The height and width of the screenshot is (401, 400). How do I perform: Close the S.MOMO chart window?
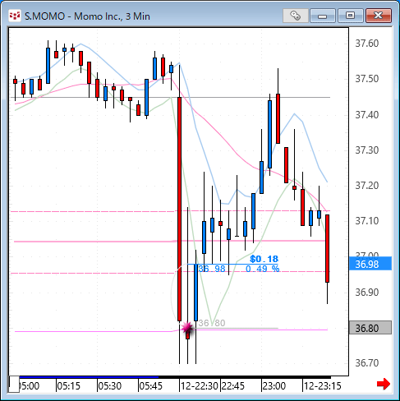point(379,16)
